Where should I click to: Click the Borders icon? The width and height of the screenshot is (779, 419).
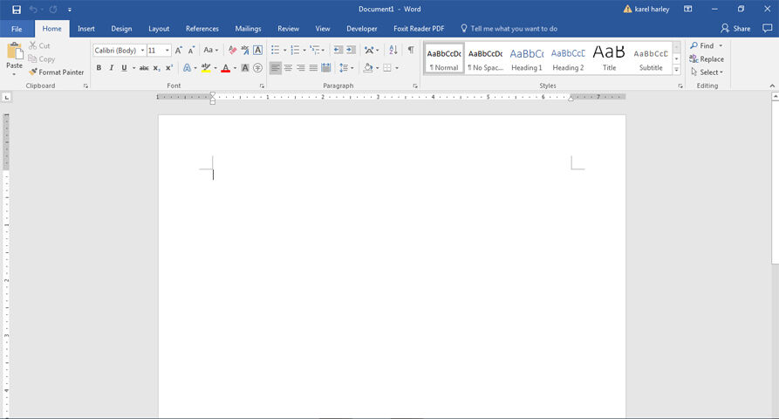pyautogui.click(x=387, y=67)
